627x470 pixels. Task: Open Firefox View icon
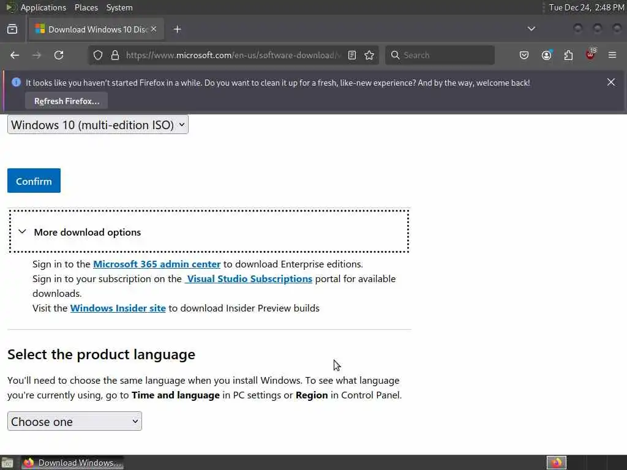(x=12, y=29)
